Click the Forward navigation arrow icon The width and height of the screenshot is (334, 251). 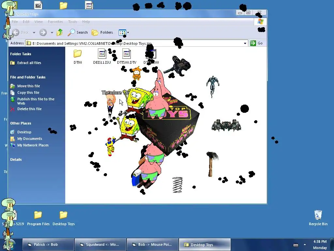coord(43,32)
